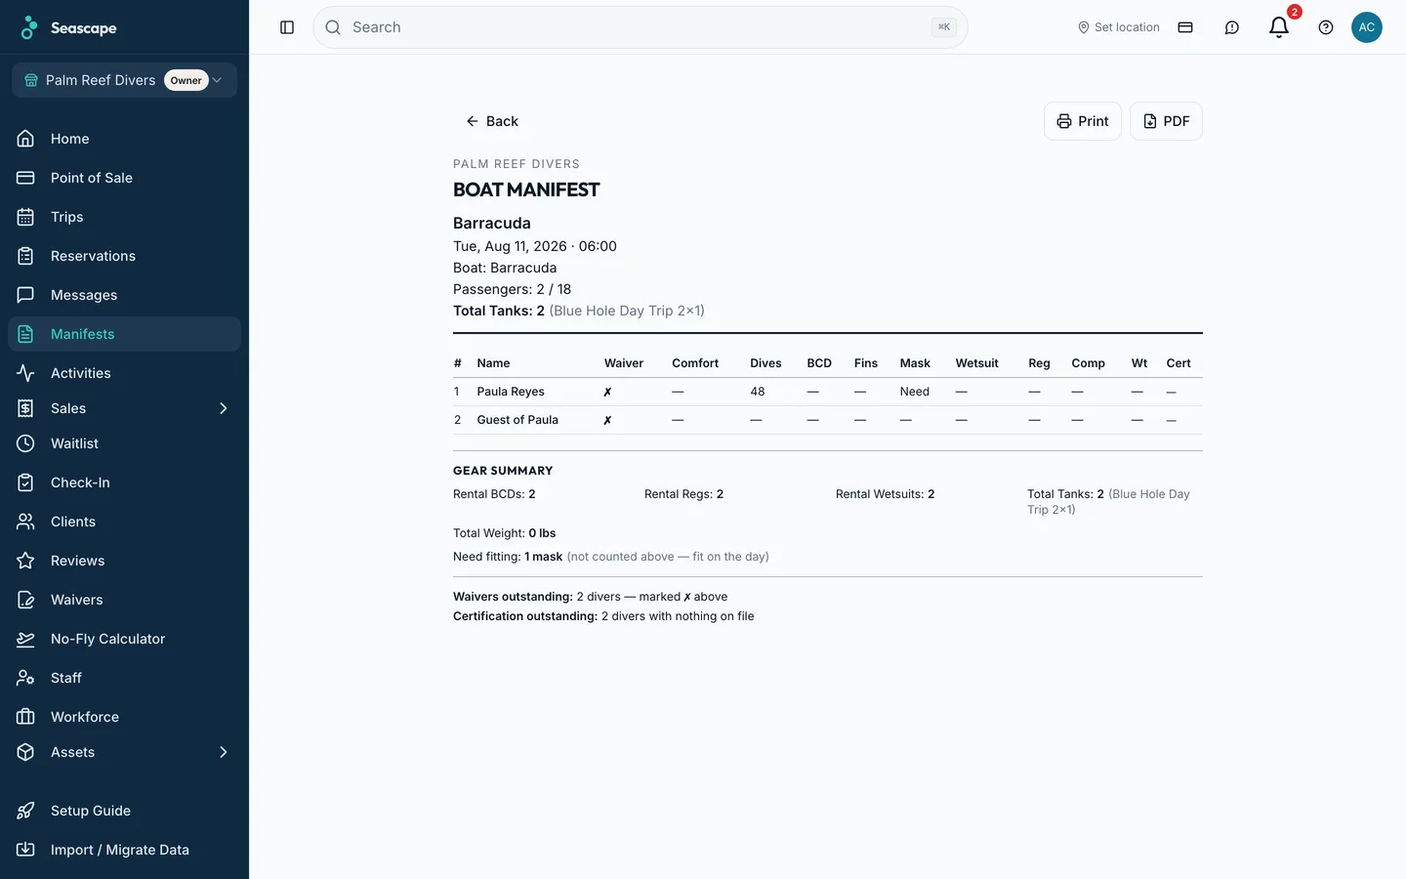
Task: Click the Reviews star icon
Action: (26, 561)
